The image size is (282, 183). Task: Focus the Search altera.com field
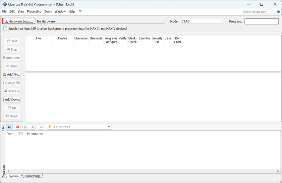coord(258,12)
